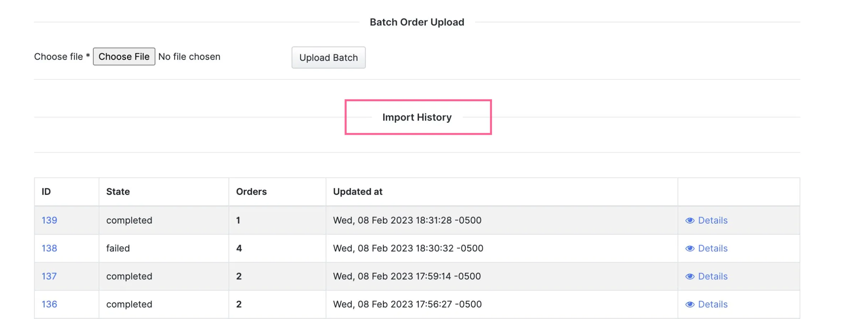Click the 'Import History' heading
850x319 pixels.
[x=417, y=117]
